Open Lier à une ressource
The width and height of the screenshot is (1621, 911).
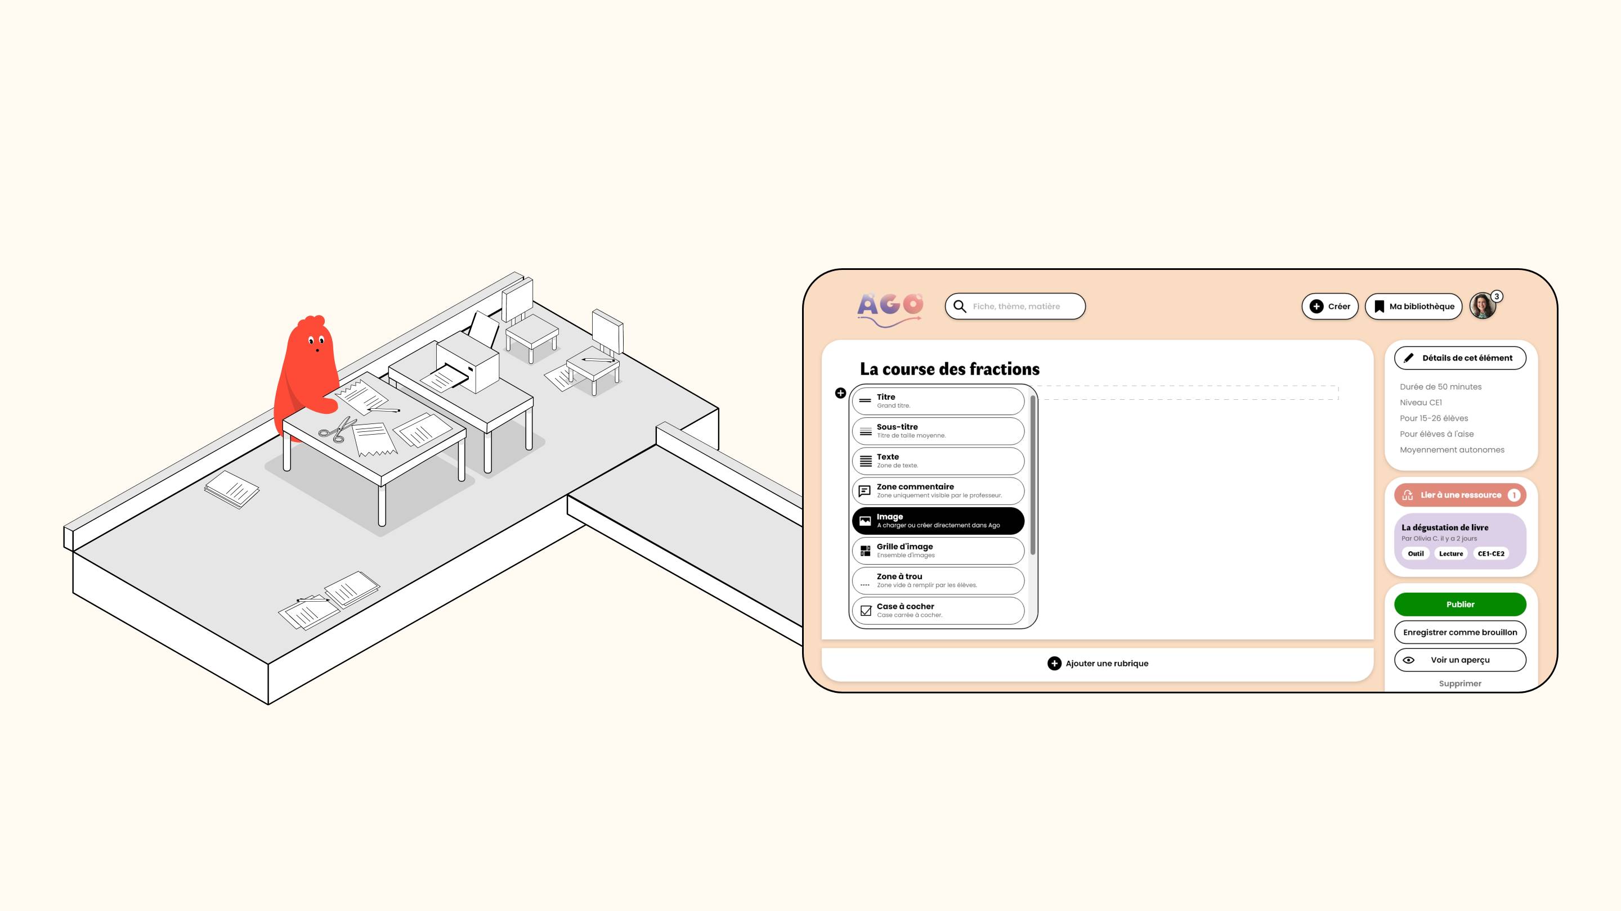[x=1460, y=495]
